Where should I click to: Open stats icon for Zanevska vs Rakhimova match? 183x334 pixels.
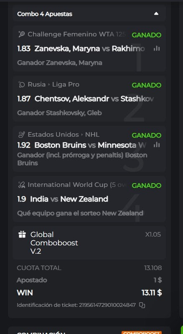[157, 49]
